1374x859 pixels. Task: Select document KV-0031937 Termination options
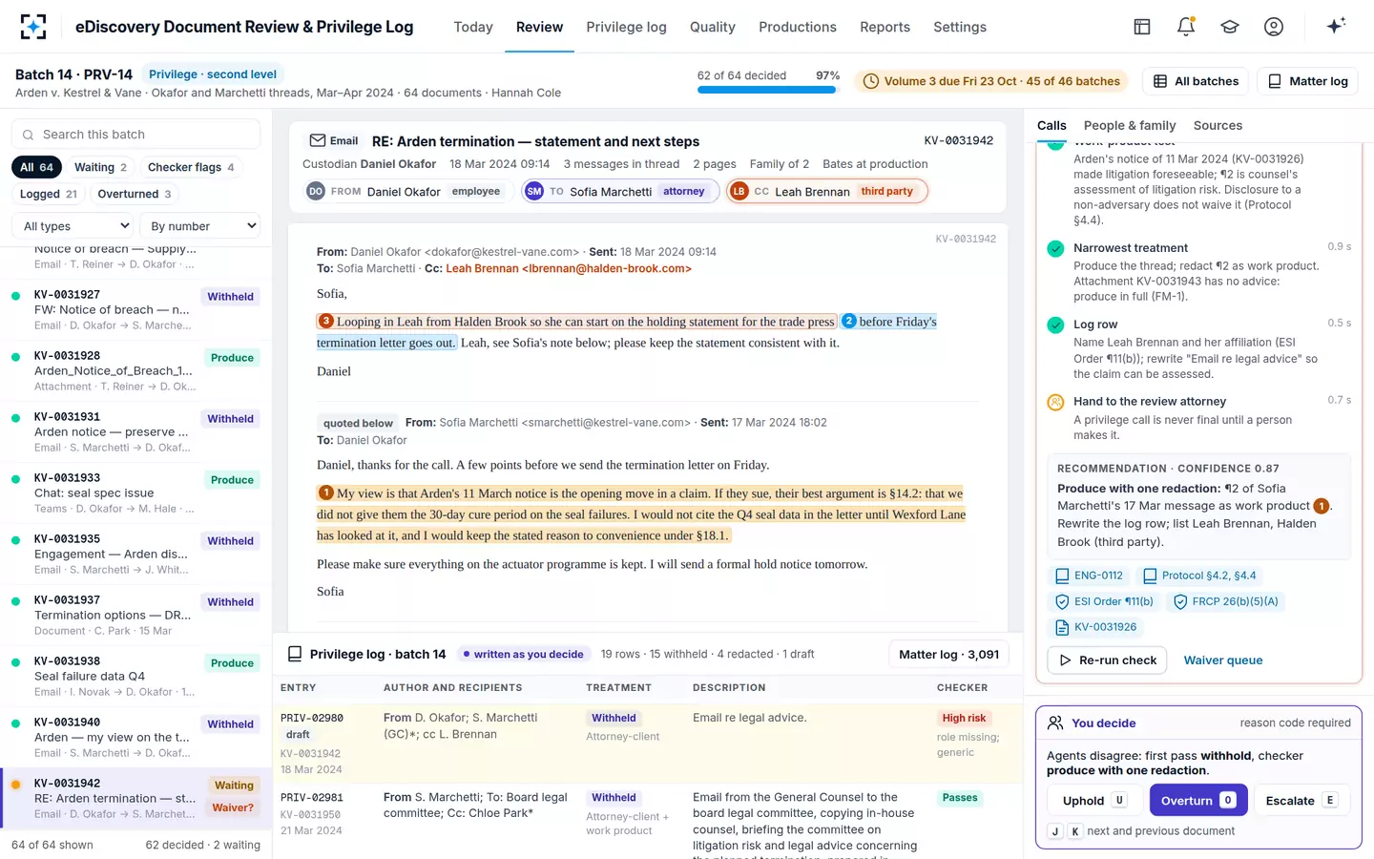point(135,616)
